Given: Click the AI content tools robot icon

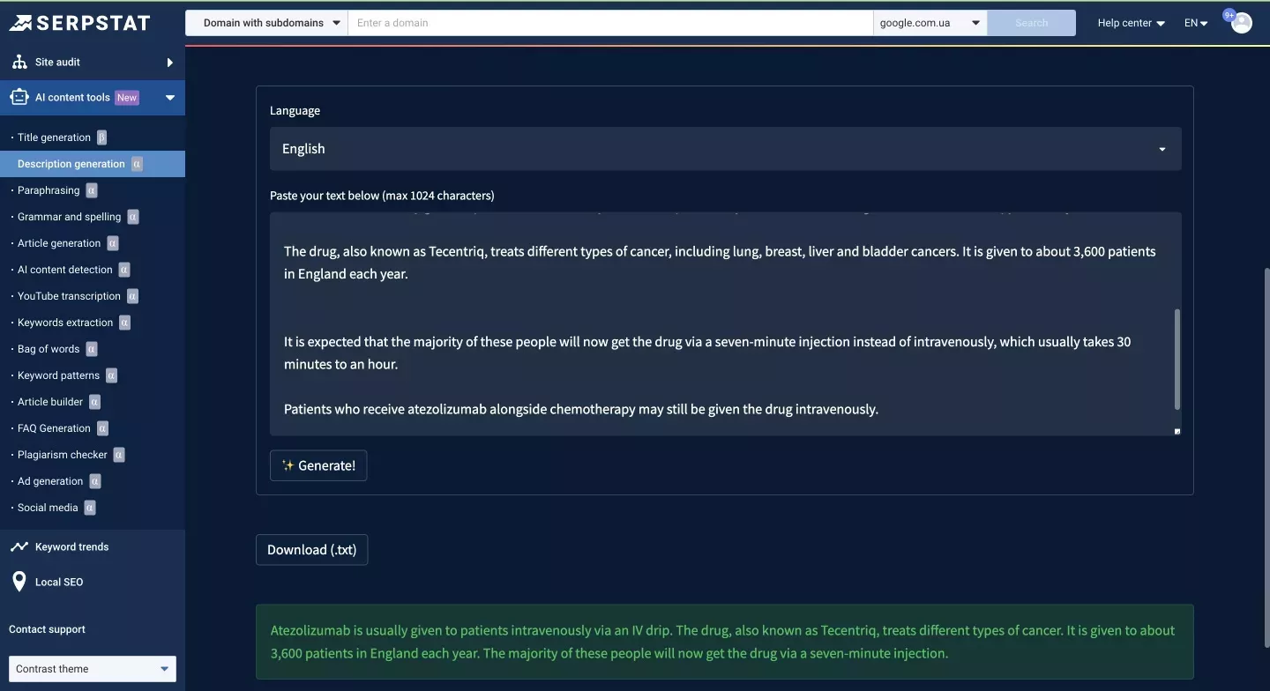Looking at the screenshot, I should (x=19, y=97).
